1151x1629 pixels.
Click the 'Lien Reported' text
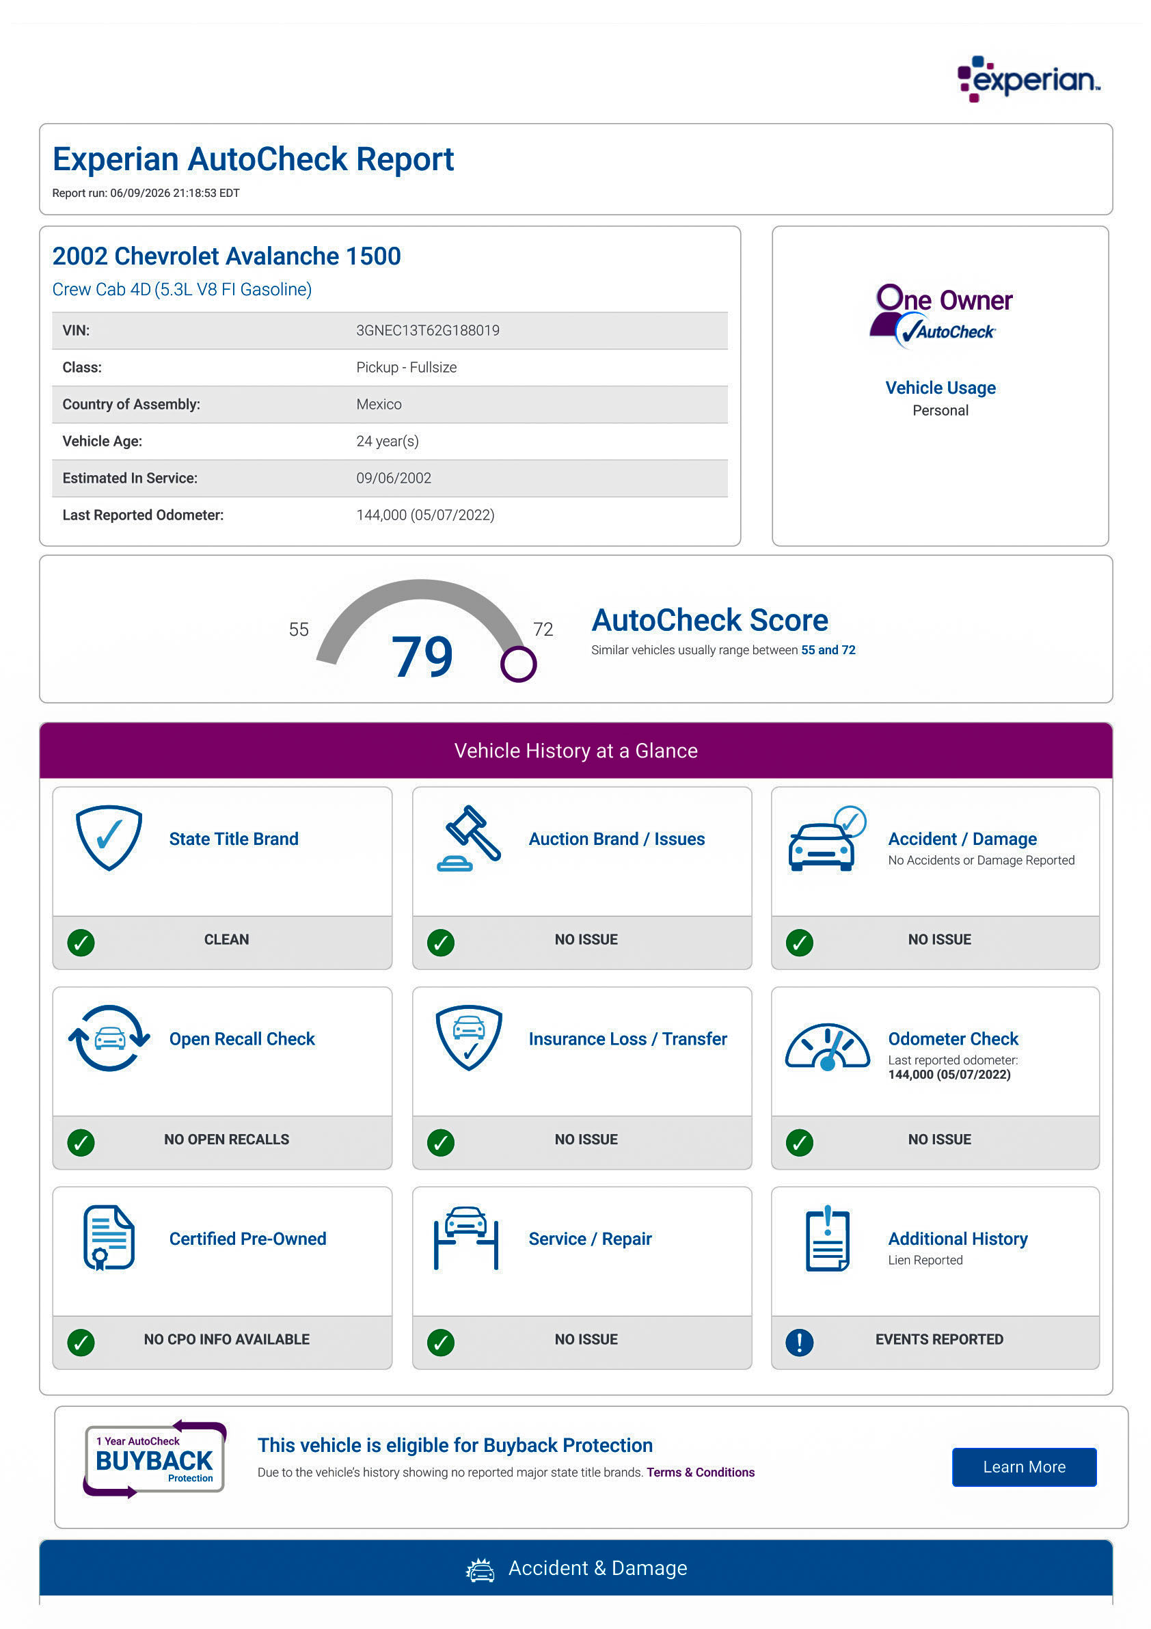point(925,1261)
